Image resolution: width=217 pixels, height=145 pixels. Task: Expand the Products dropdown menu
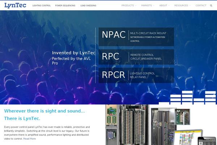click(129, 5)
